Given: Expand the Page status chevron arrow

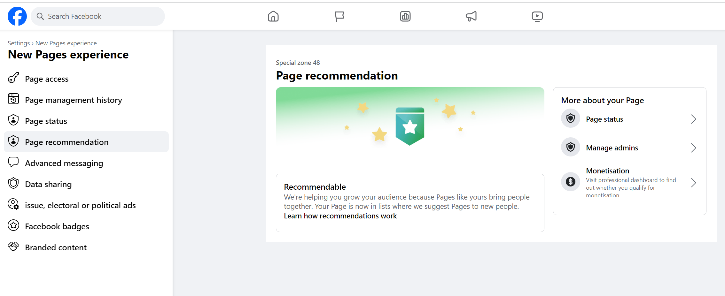Looking at the screenshot, I should [693, 119].
